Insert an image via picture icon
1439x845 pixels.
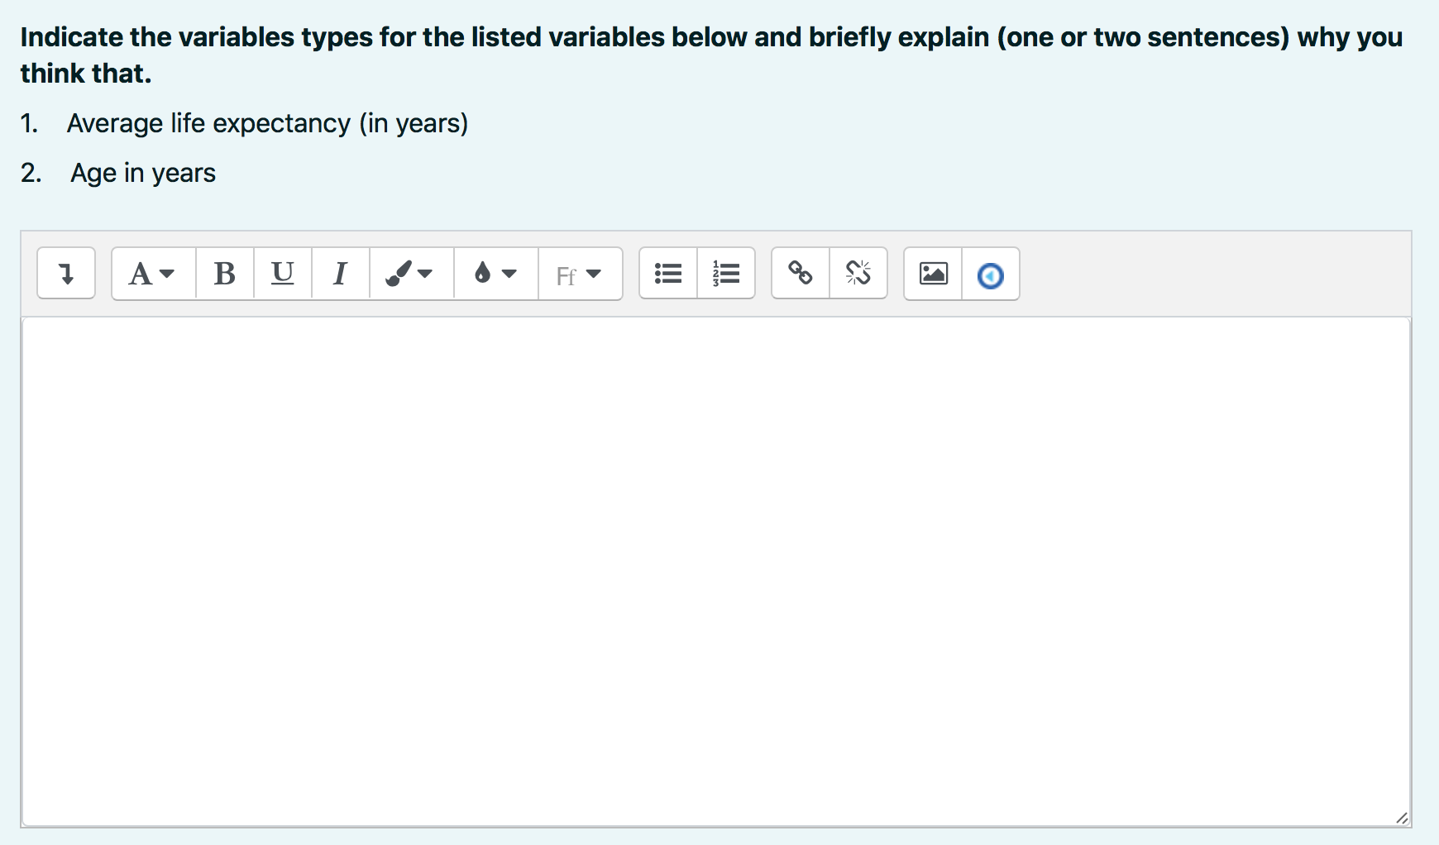point(933,274)
